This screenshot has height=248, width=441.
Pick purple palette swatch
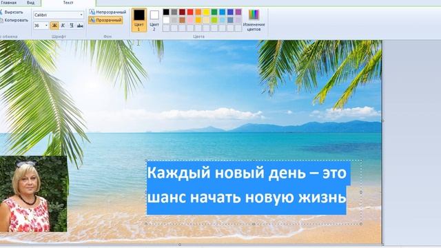tap(238, 12)
